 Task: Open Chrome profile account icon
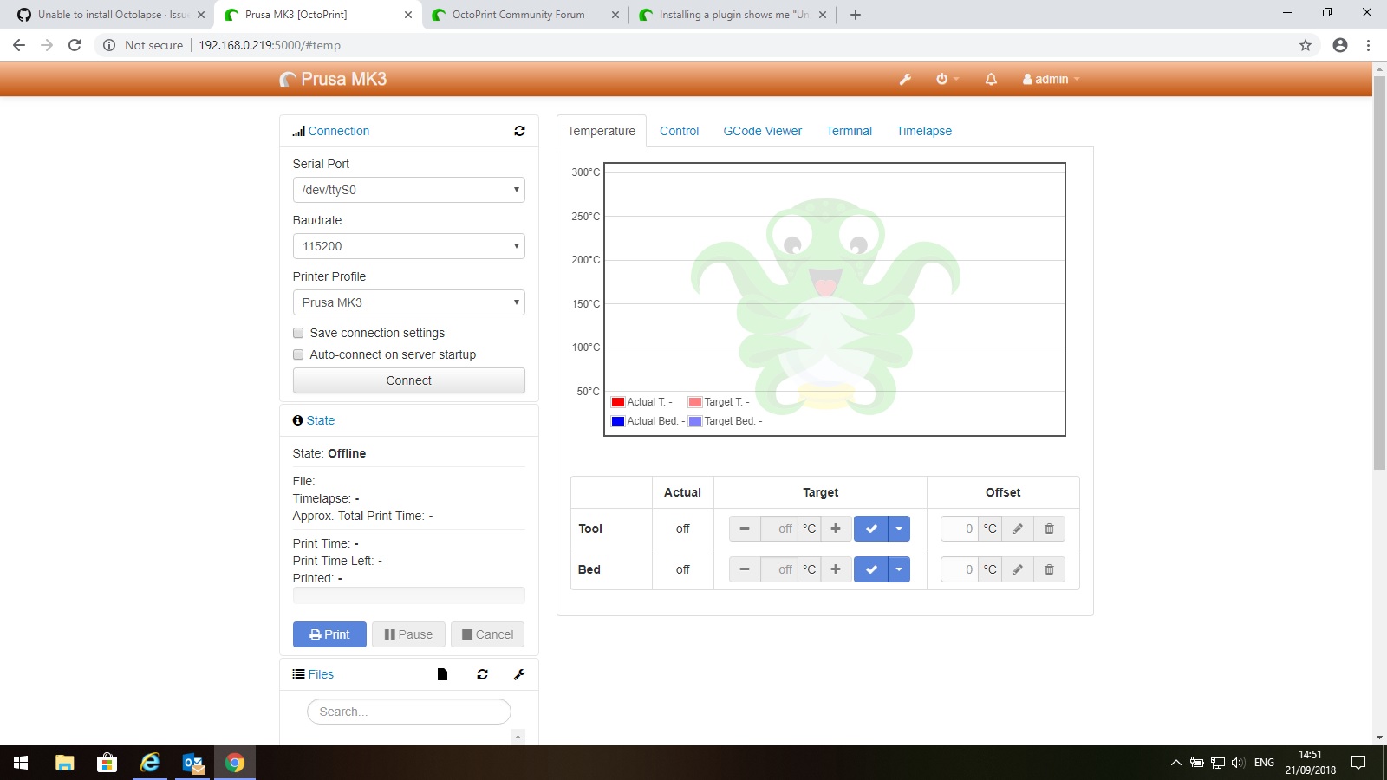pos(1340,45)
